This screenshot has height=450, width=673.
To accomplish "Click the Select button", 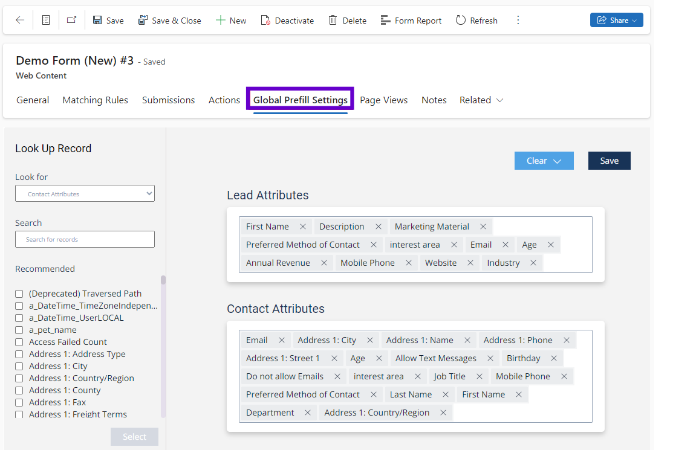I will point(134,437).
